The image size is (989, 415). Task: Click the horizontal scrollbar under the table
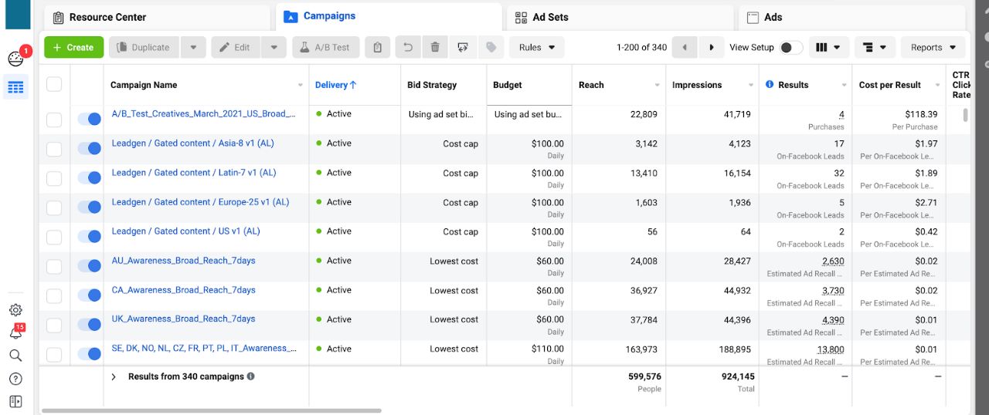(211, 410)
